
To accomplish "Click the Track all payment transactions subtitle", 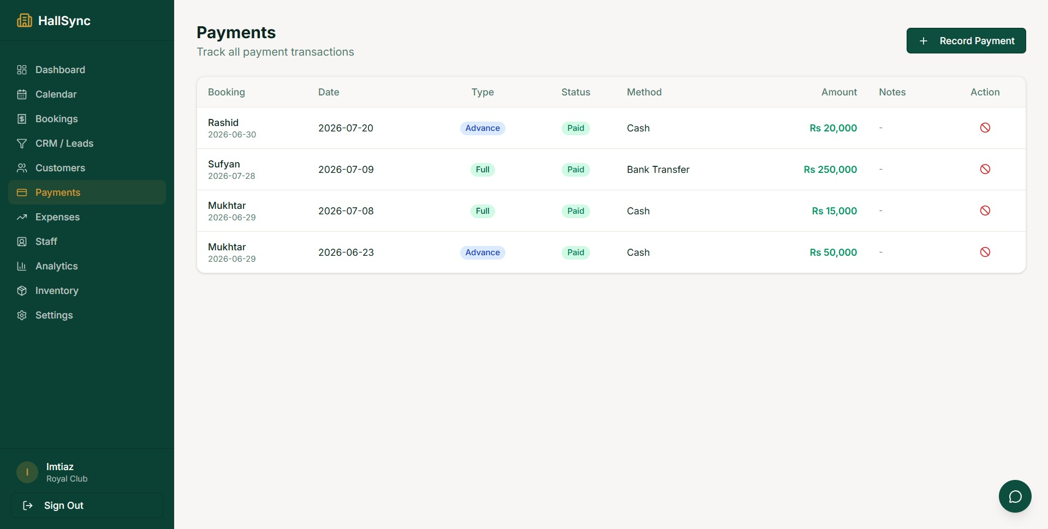I will (x=275, y=52).
